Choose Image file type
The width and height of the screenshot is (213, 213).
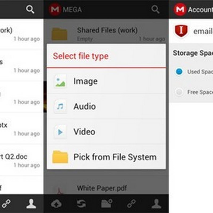coord(106,81)
